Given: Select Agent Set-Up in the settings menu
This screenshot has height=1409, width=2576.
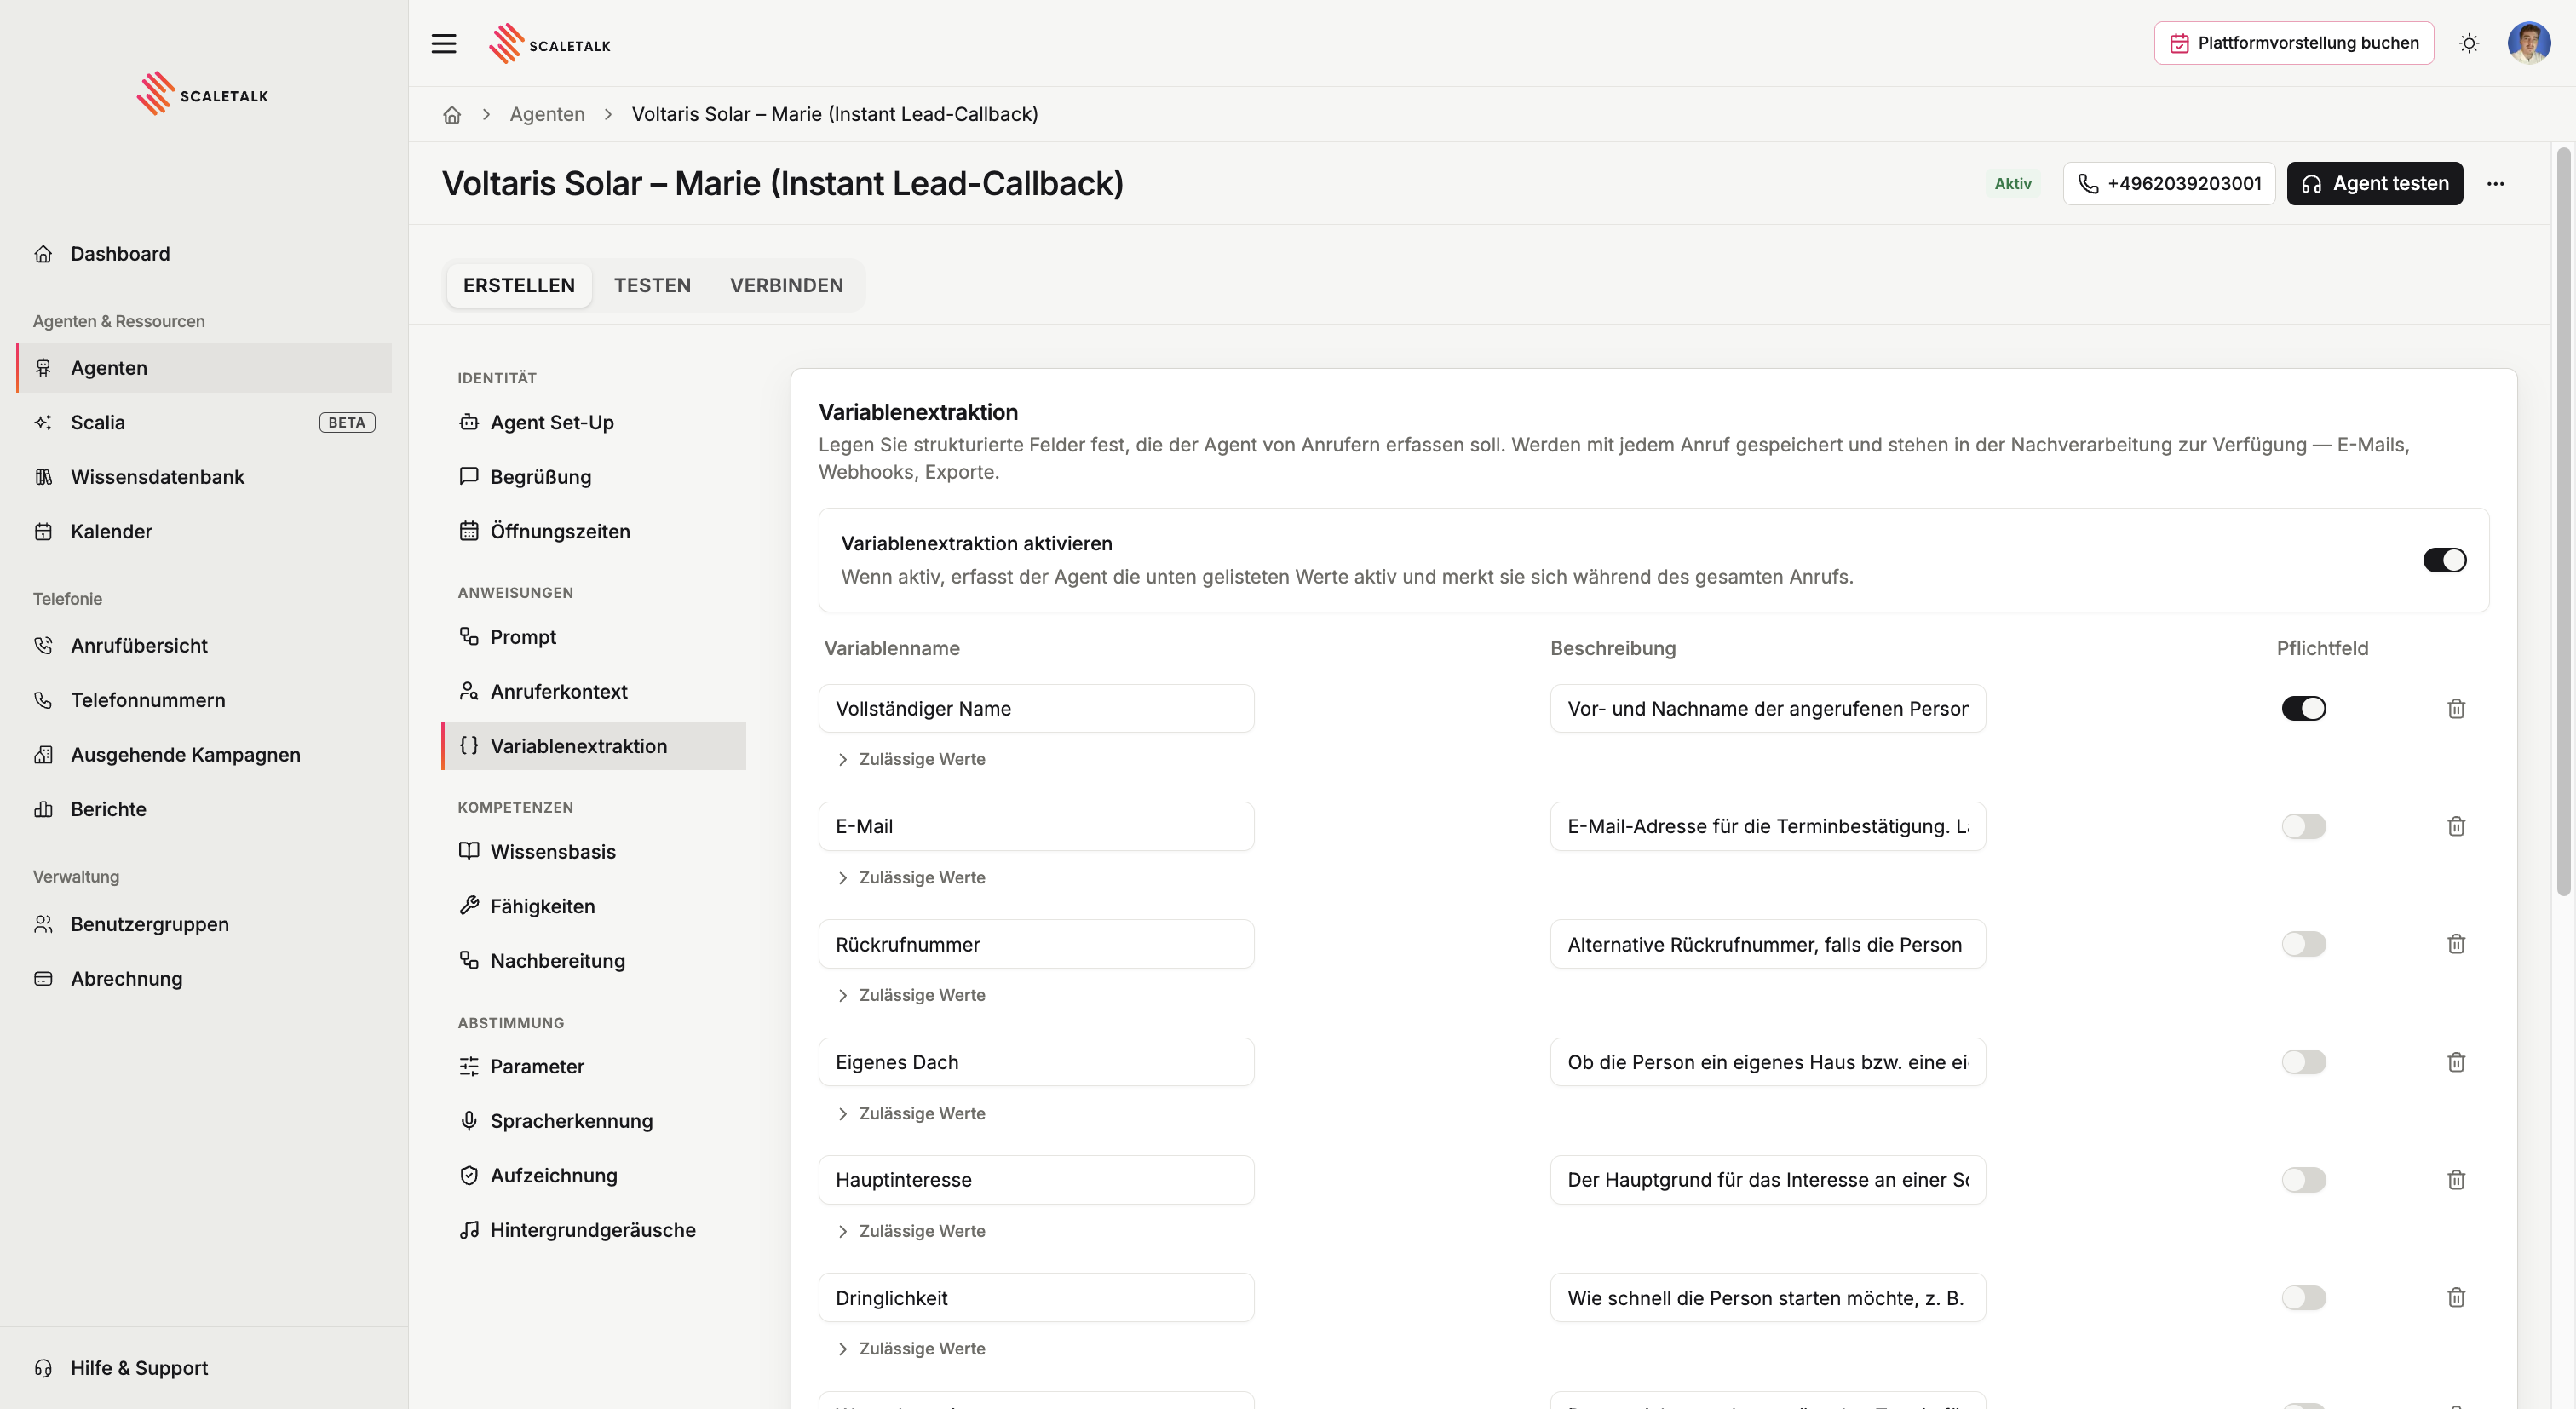Looking at the screenshot, I should pyautogui.click(x=594, y=423).
